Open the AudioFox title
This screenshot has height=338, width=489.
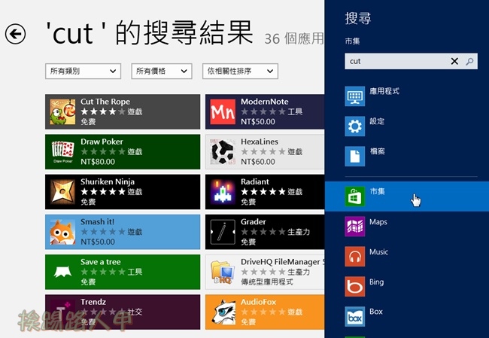tap(258, 302)
